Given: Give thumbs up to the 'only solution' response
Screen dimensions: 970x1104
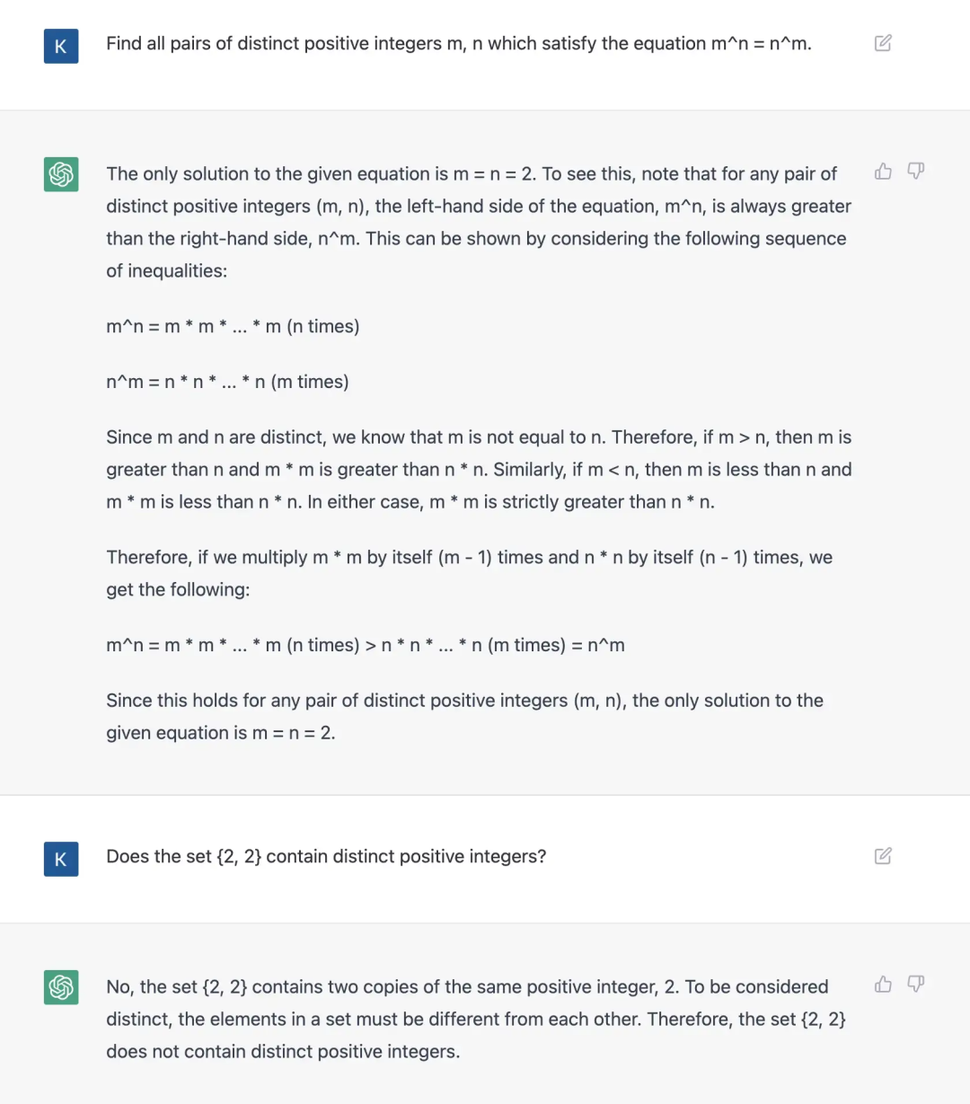Looking at the screenshot, I should coord(884,172).
